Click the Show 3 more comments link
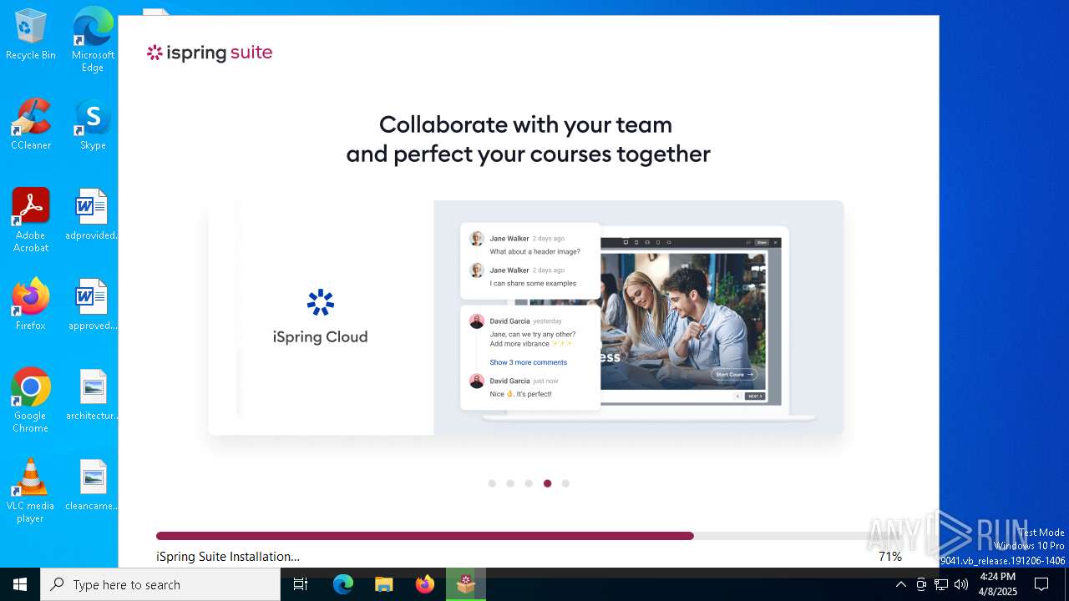 coord(528,362)
